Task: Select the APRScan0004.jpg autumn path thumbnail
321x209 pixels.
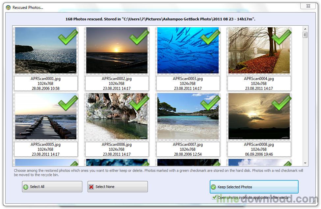Action: (x=259, y=50)
